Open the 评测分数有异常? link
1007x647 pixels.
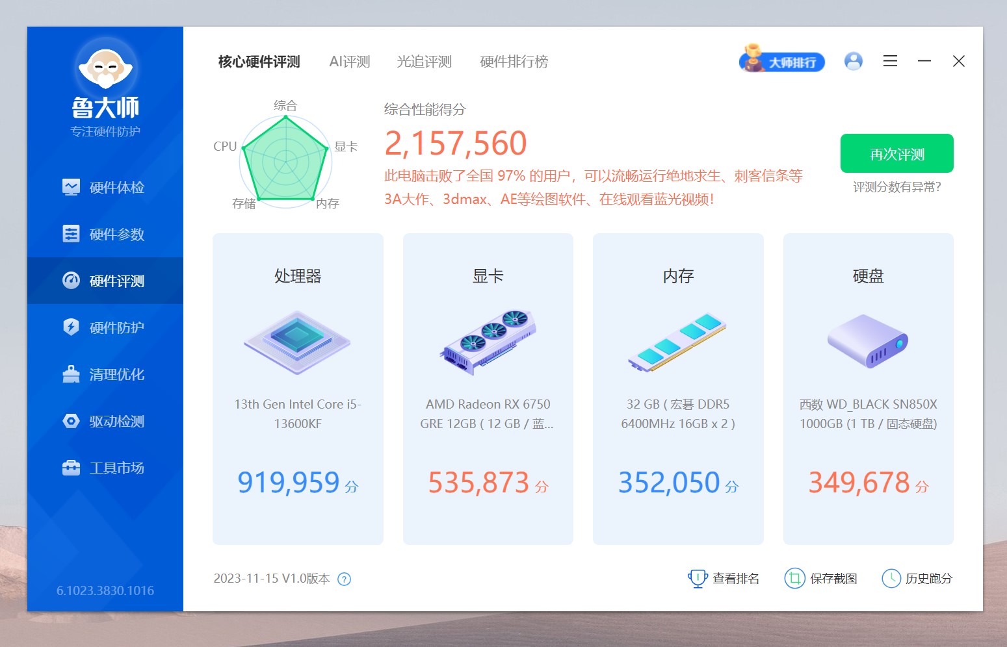coord(896,187)
